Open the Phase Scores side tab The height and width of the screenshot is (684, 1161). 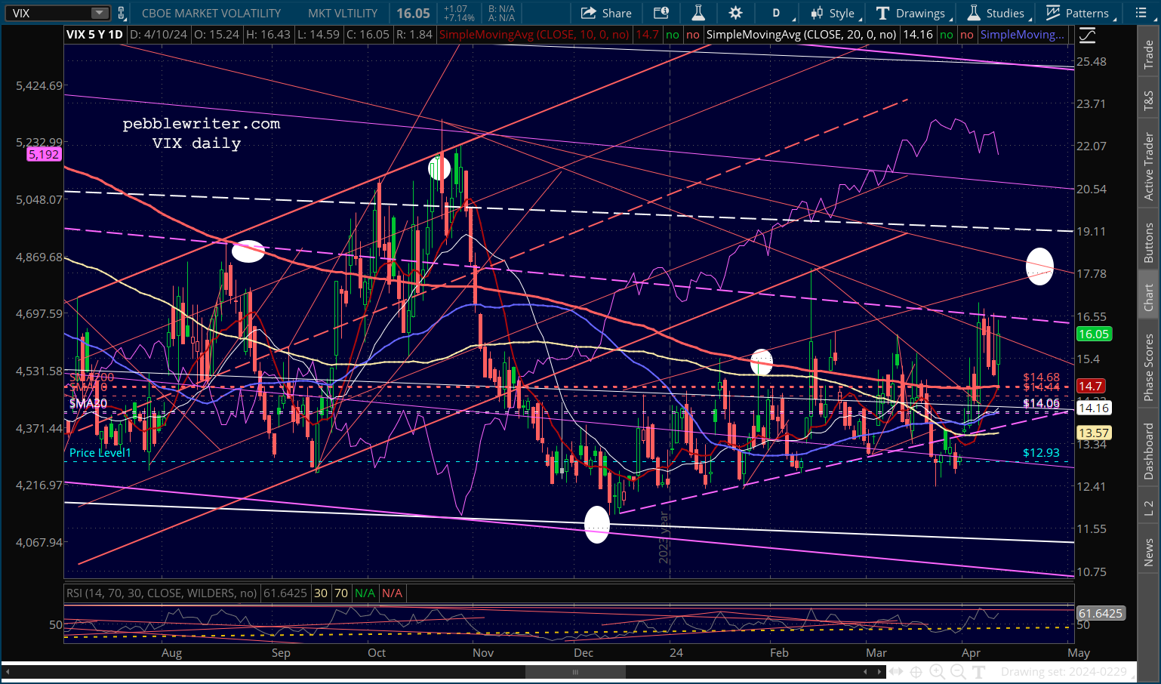click(1148, 367)
